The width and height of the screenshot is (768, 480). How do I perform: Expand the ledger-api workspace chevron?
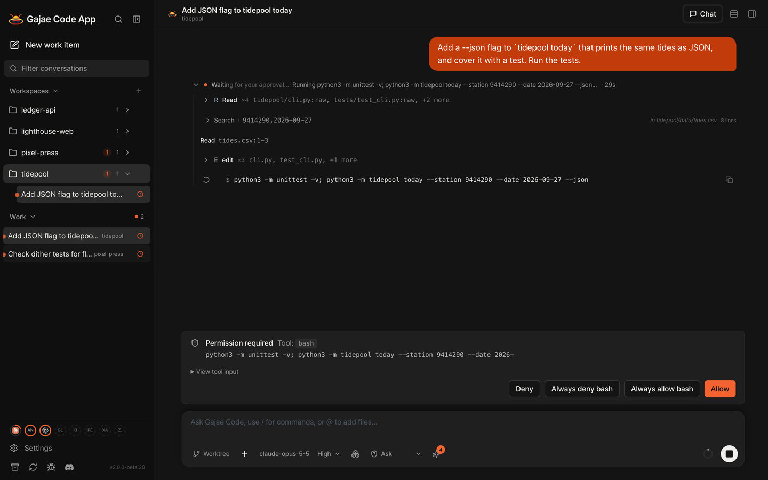pos(127,110)
